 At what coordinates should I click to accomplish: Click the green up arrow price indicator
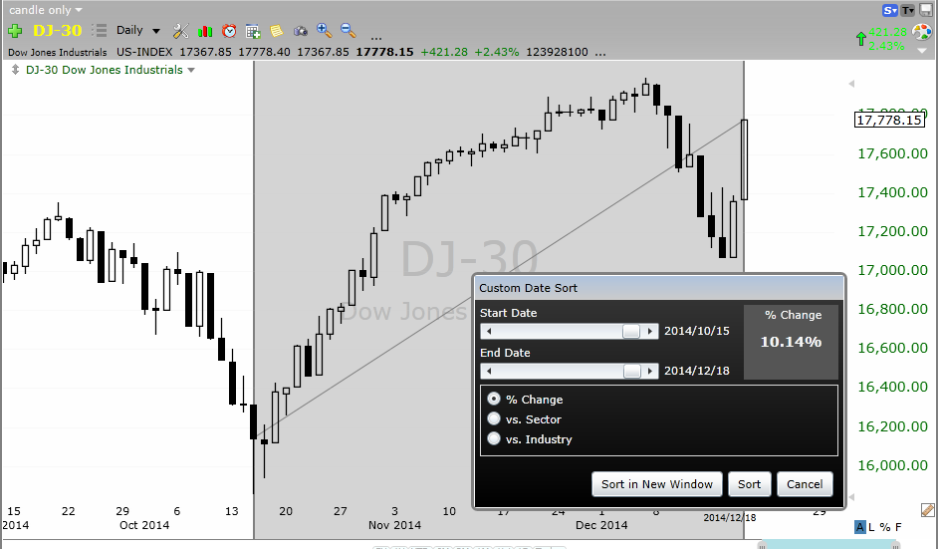click(861, 39)
